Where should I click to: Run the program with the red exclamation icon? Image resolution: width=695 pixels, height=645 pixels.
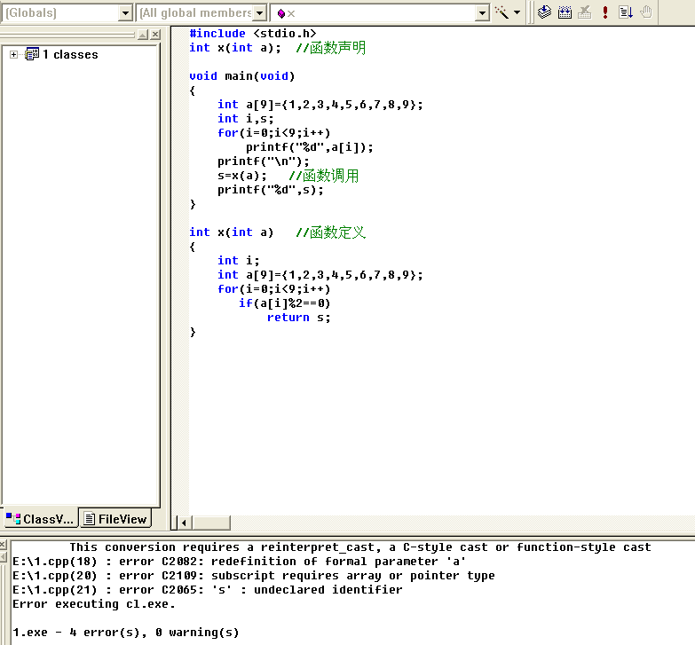(x=605, y=12)
